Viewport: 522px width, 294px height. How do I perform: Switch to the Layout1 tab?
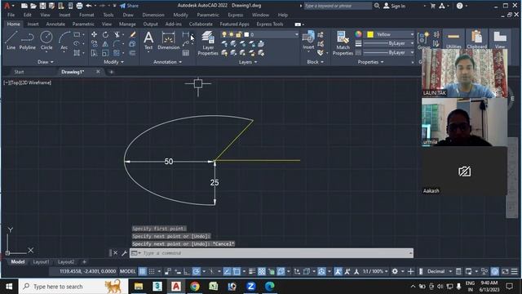pos(41,262)
